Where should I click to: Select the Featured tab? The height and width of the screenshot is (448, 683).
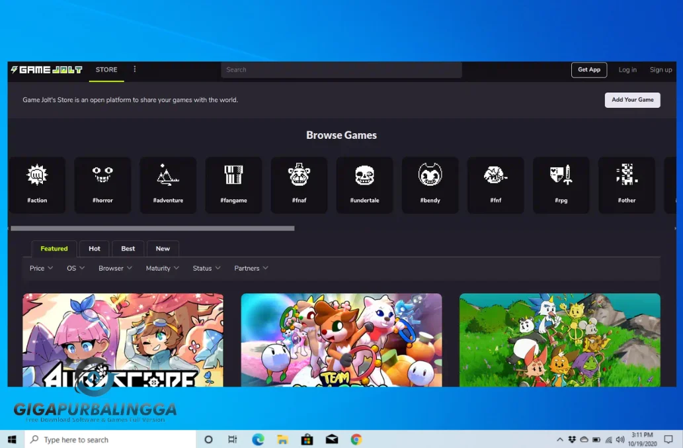pyautogui.click(x=54, y=248)
